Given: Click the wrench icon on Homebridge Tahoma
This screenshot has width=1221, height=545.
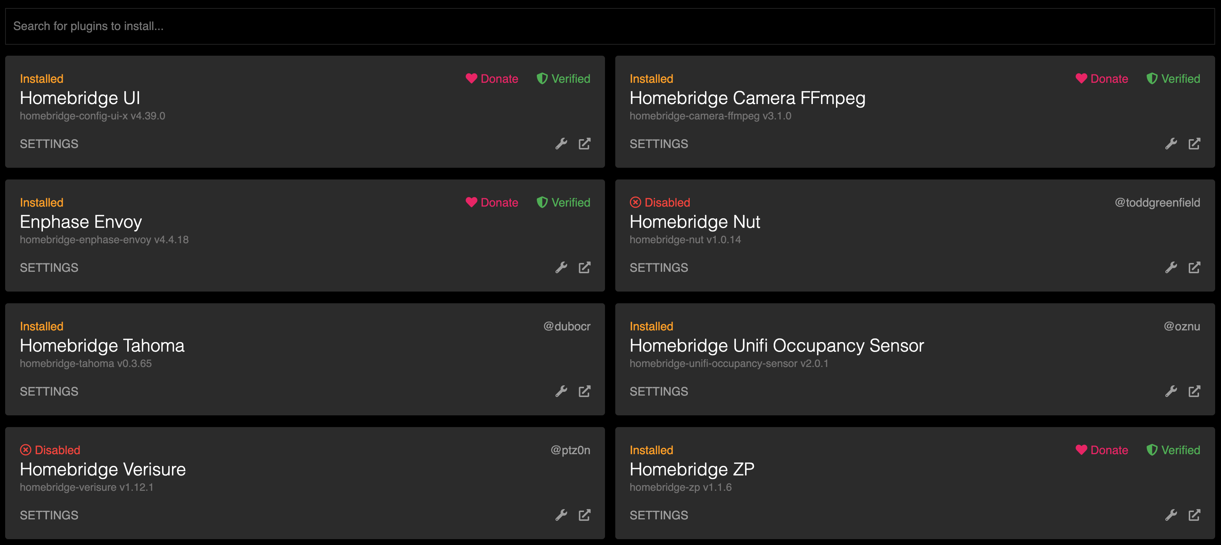Looking at the screenshot, I should point(561,391).
